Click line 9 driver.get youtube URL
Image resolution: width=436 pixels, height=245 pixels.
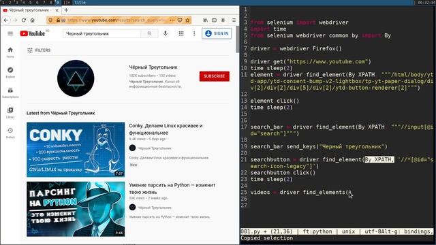311,62
